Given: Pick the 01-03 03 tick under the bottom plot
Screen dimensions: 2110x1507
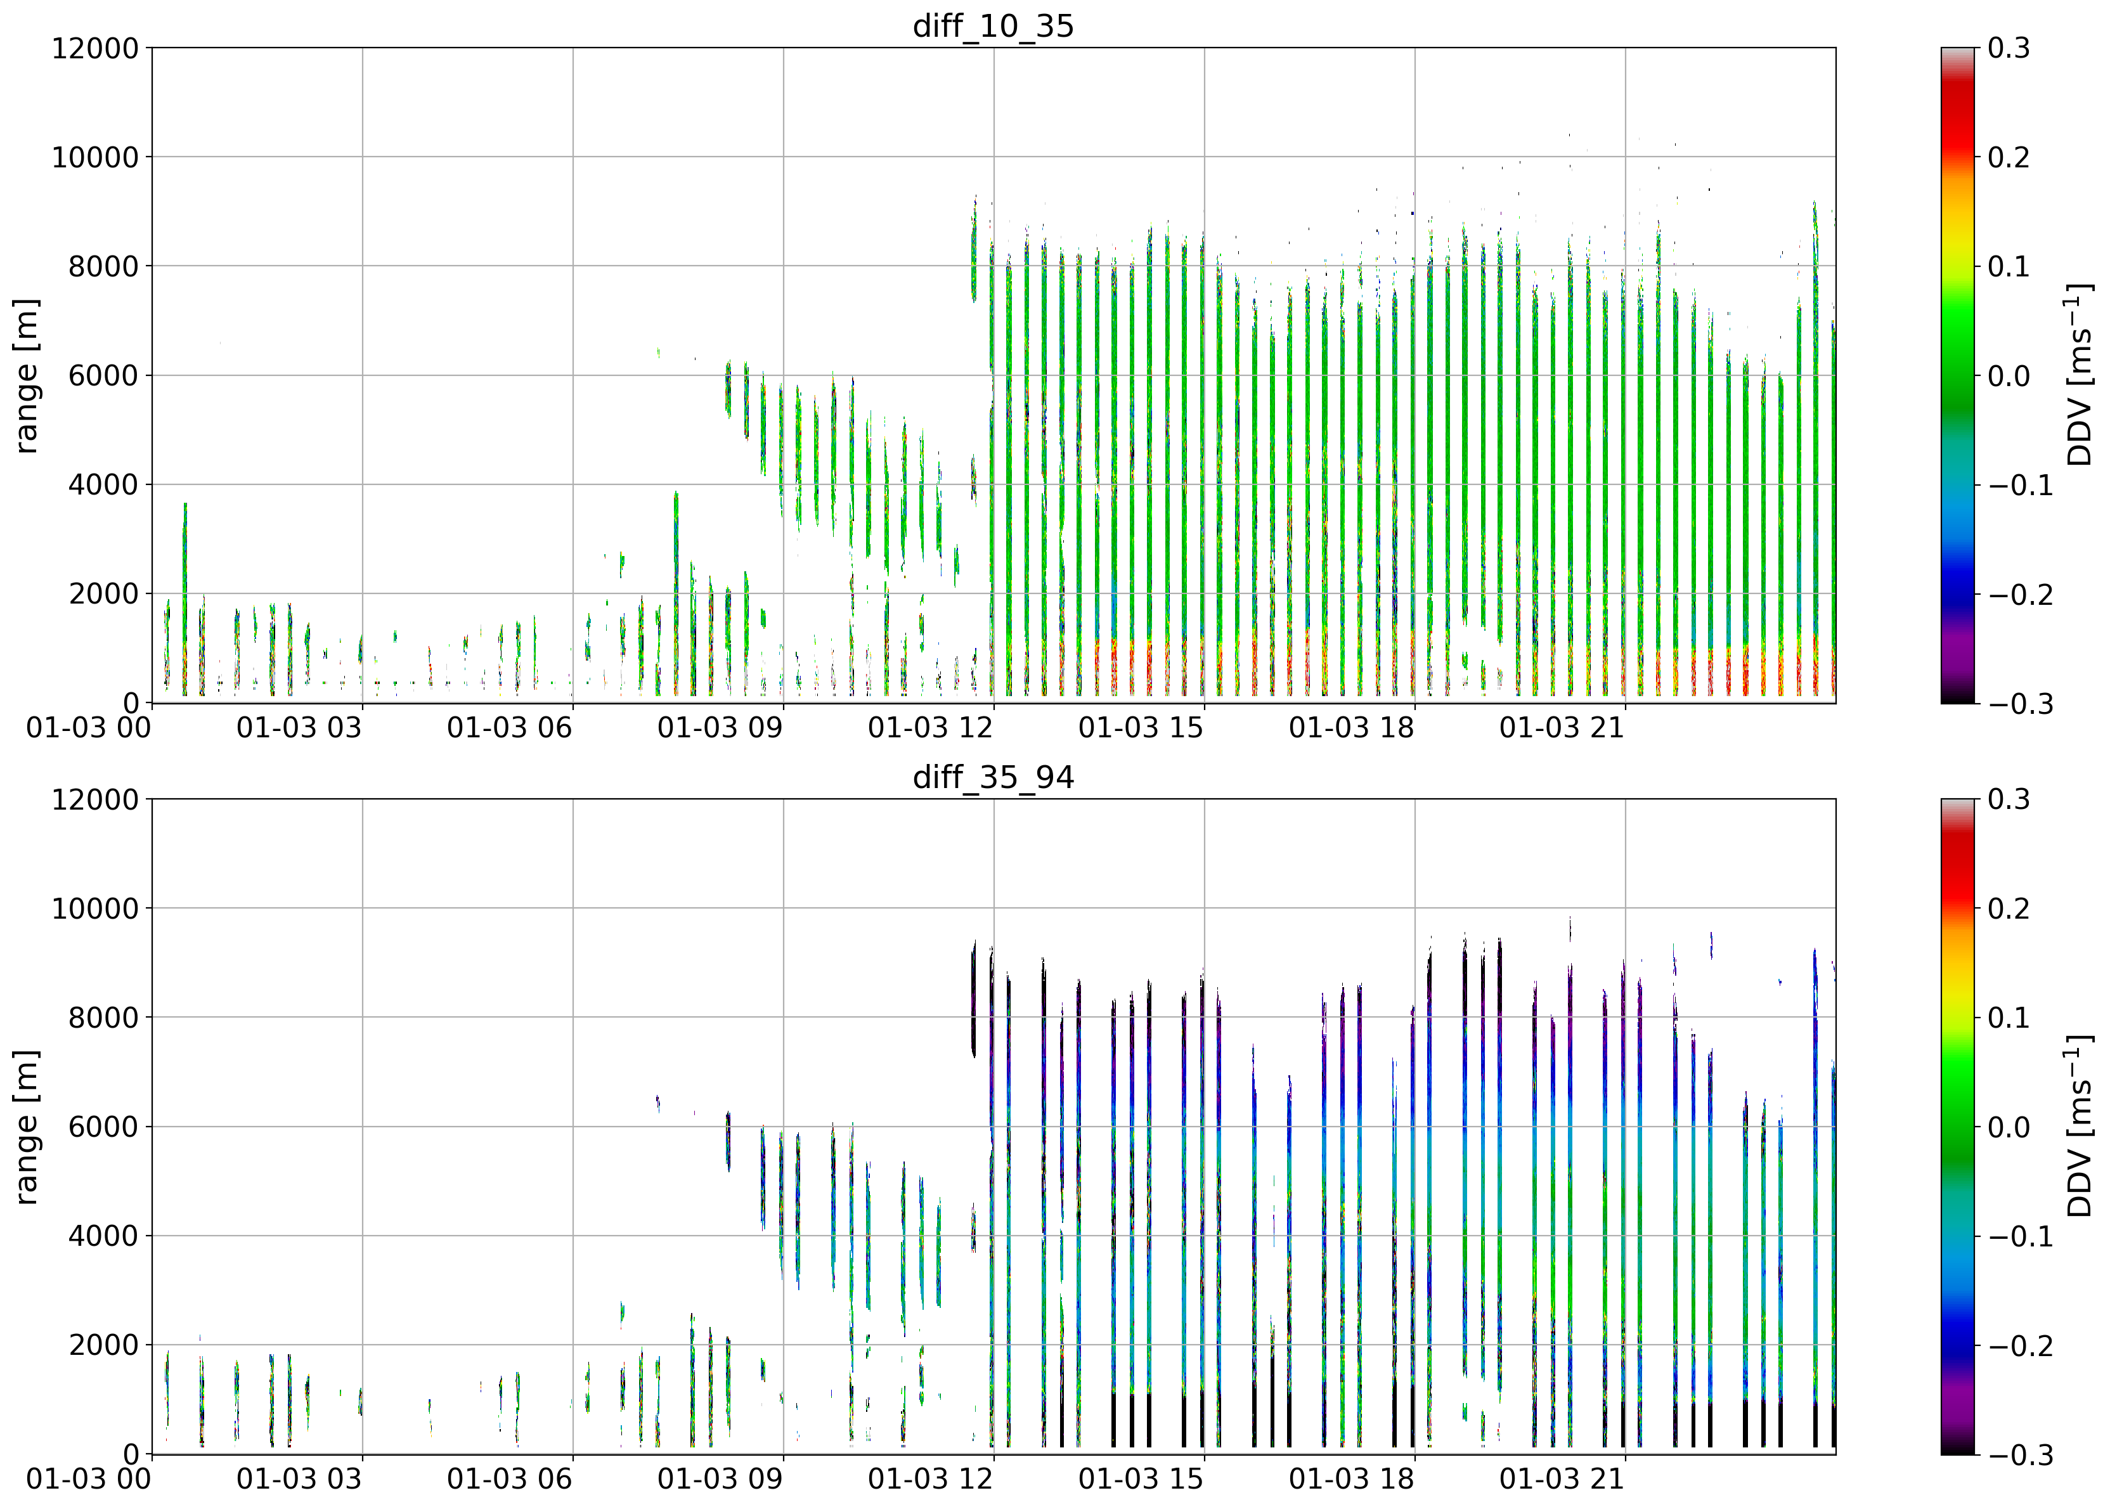Looking at the screenshot, I should click(299, 1479).
